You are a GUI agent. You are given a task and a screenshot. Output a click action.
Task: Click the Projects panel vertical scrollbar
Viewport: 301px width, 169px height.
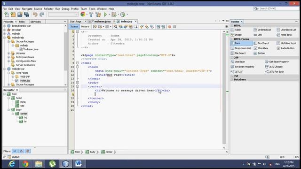coord(65,52)
